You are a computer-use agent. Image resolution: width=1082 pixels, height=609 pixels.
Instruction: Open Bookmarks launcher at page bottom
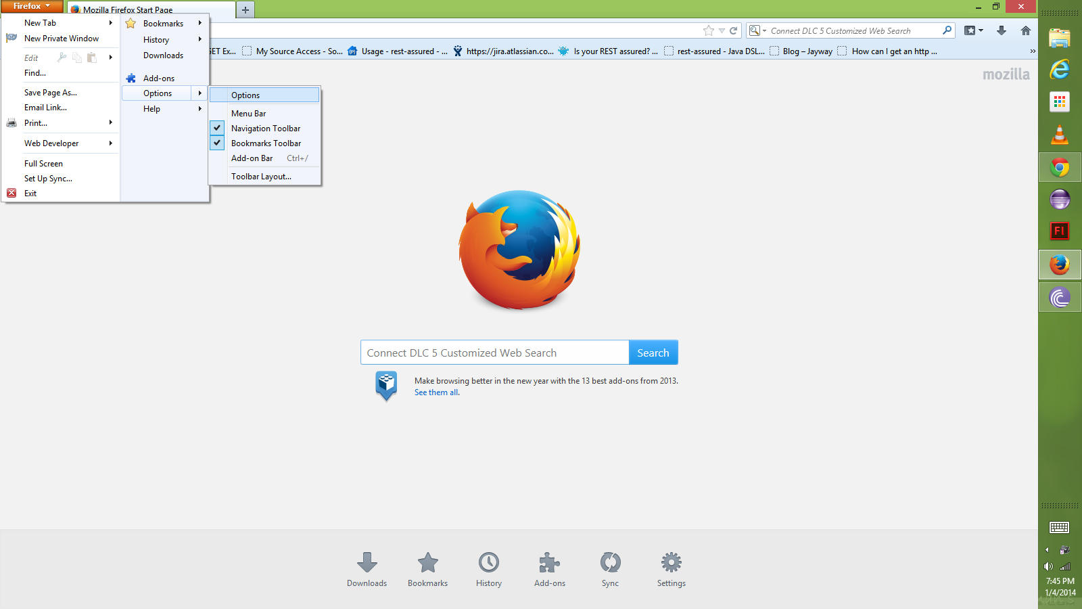point(428,569)
